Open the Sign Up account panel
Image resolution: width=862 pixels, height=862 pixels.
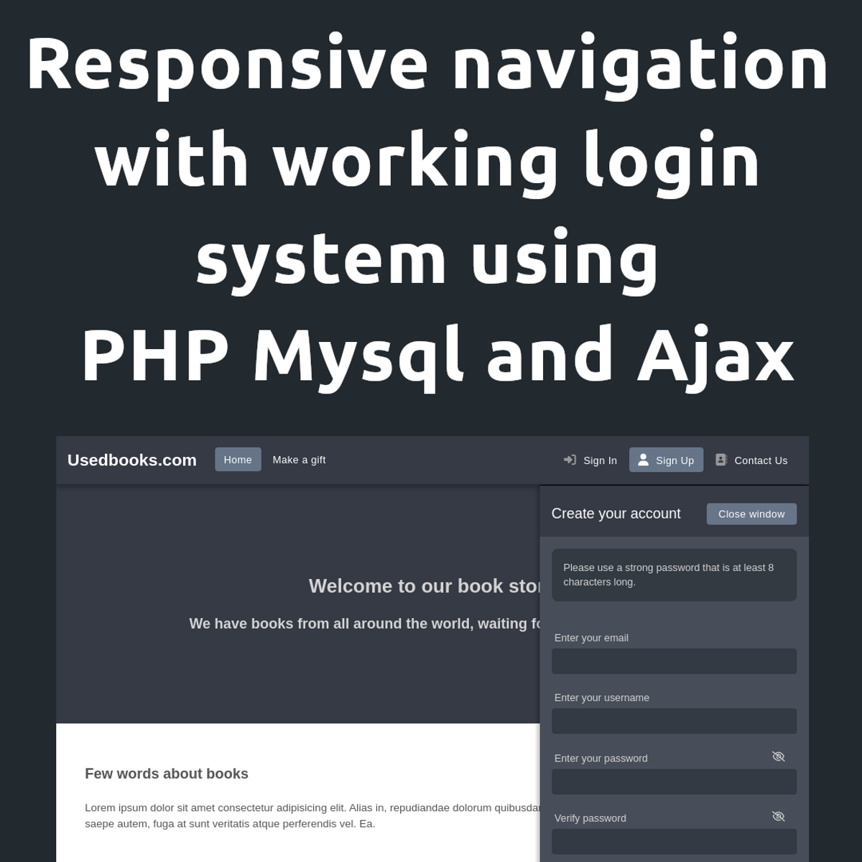click(666, 460)
